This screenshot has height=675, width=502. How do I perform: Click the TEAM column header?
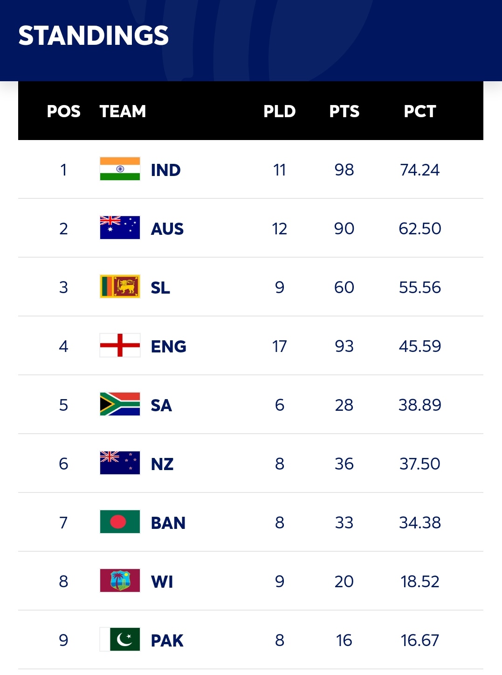[123, 112]
